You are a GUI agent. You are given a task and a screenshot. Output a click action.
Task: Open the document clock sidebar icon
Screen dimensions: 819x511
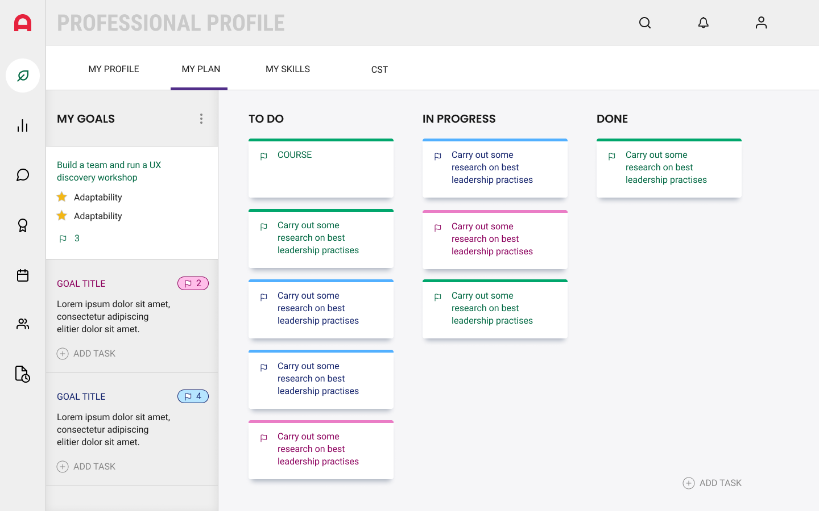click(23, 374)
